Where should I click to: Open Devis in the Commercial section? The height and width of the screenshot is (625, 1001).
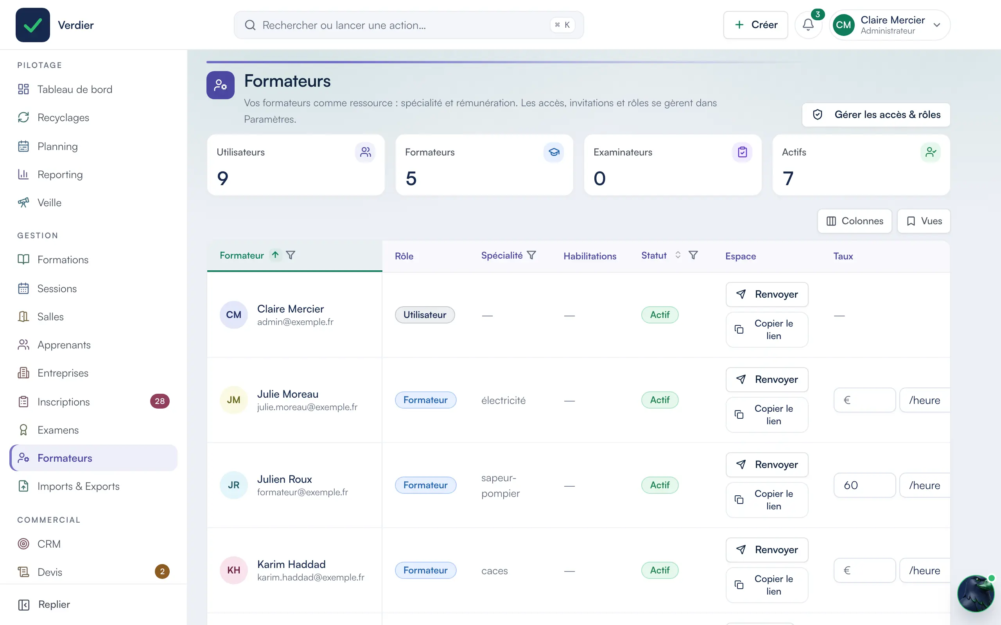pyautogui.click(x=93, y=571)
